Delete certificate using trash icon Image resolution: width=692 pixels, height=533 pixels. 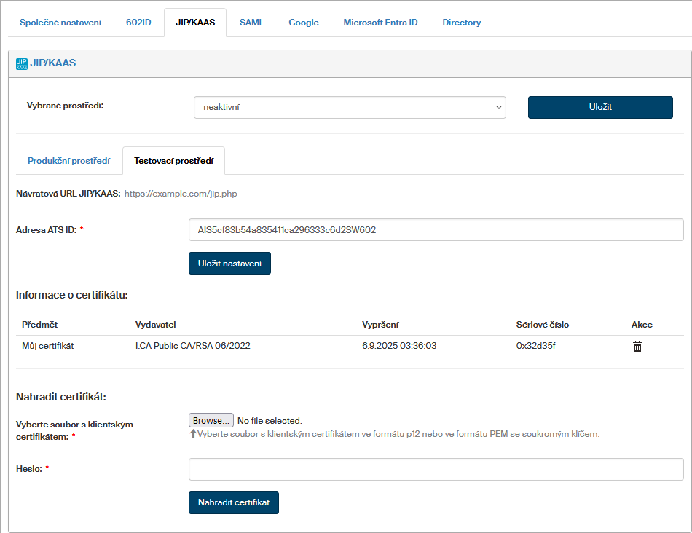[637, 347]
